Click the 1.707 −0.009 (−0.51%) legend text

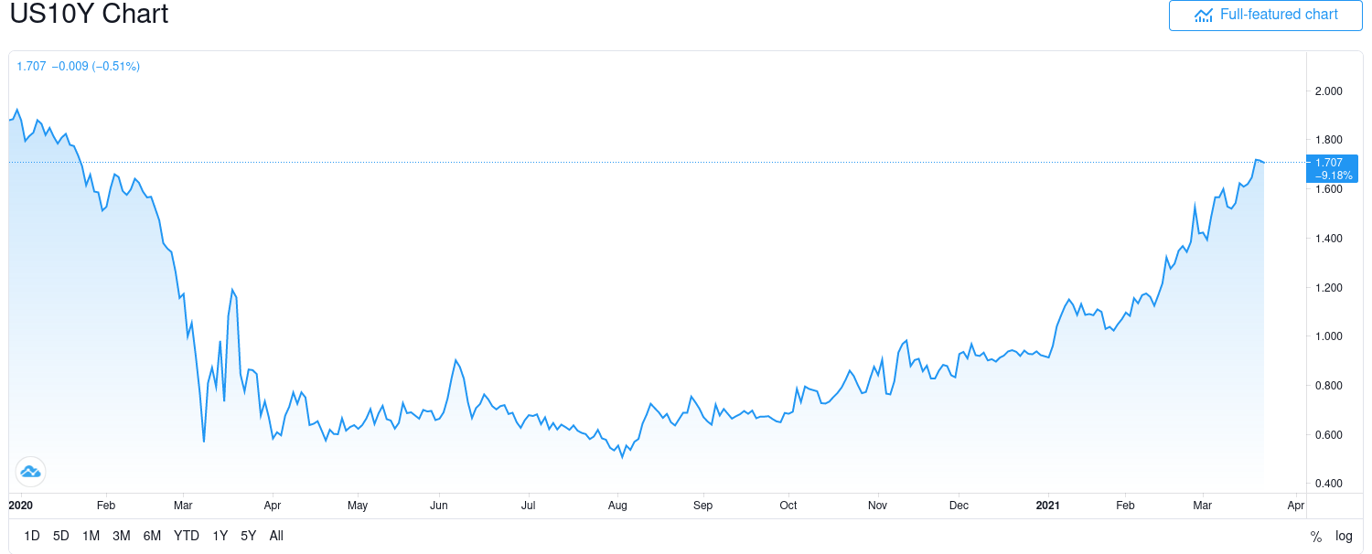[79, 67]
